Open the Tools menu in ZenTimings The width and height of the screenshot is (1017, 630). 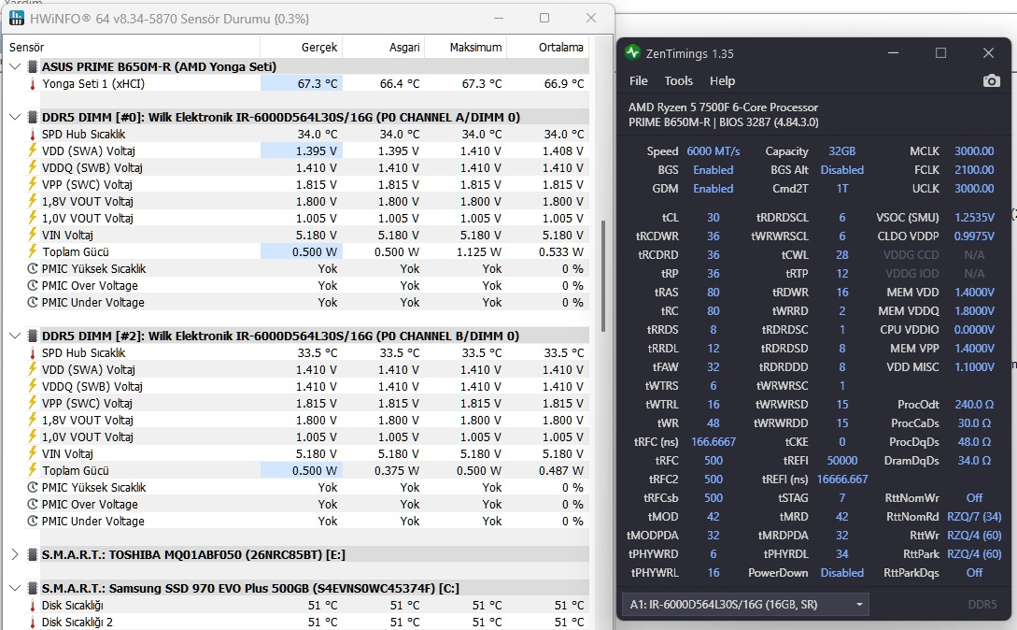coord(678,81)
